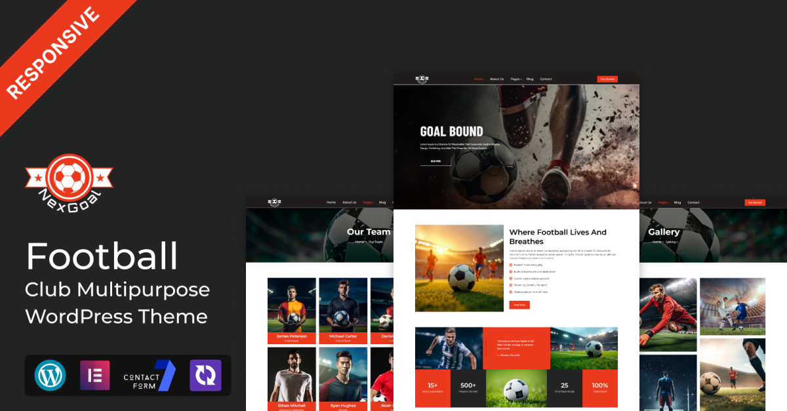Click the Elementor plugin icon

tap(96, 376)
